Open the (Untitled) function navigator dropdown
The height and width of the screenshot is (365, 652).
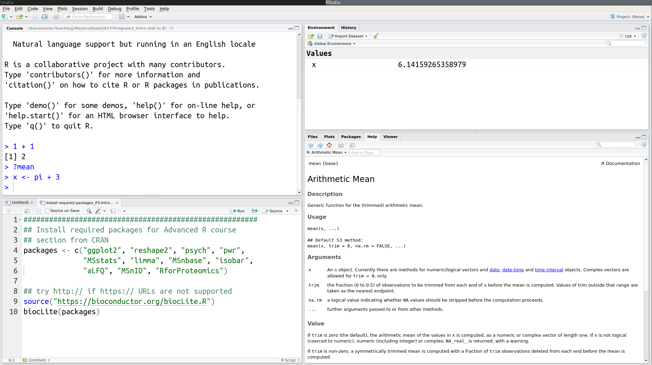point(36,360)
